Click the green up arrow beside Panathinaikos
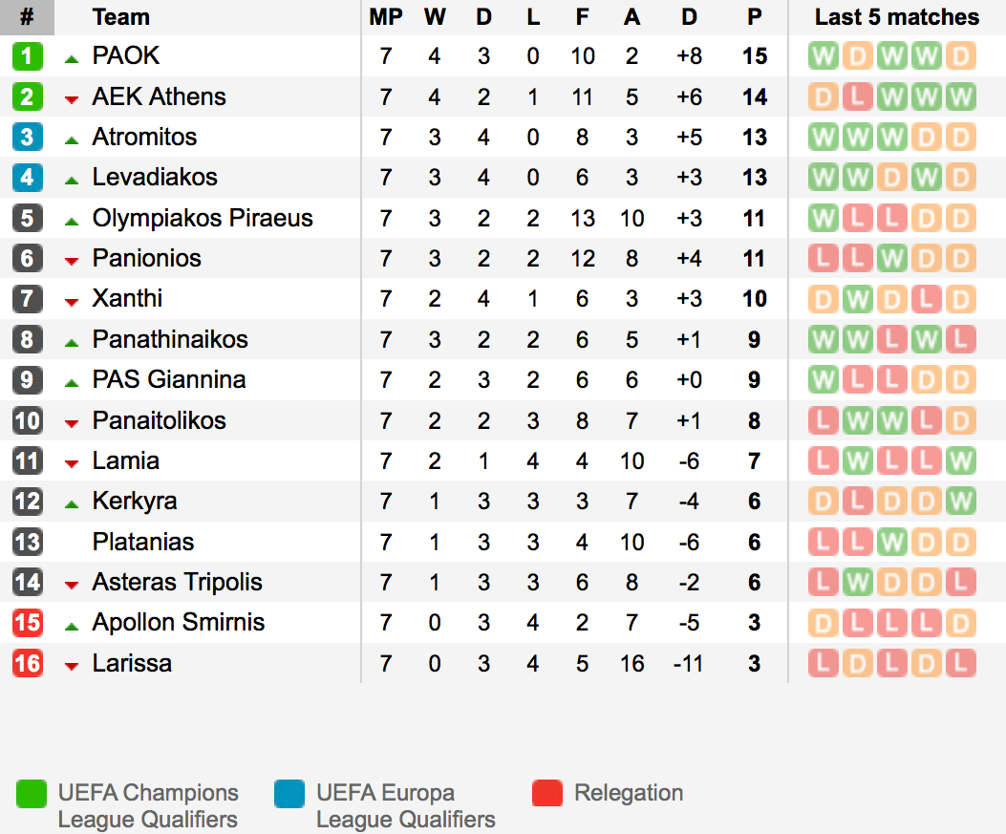 pyautogui.click(x=72, y=343)
